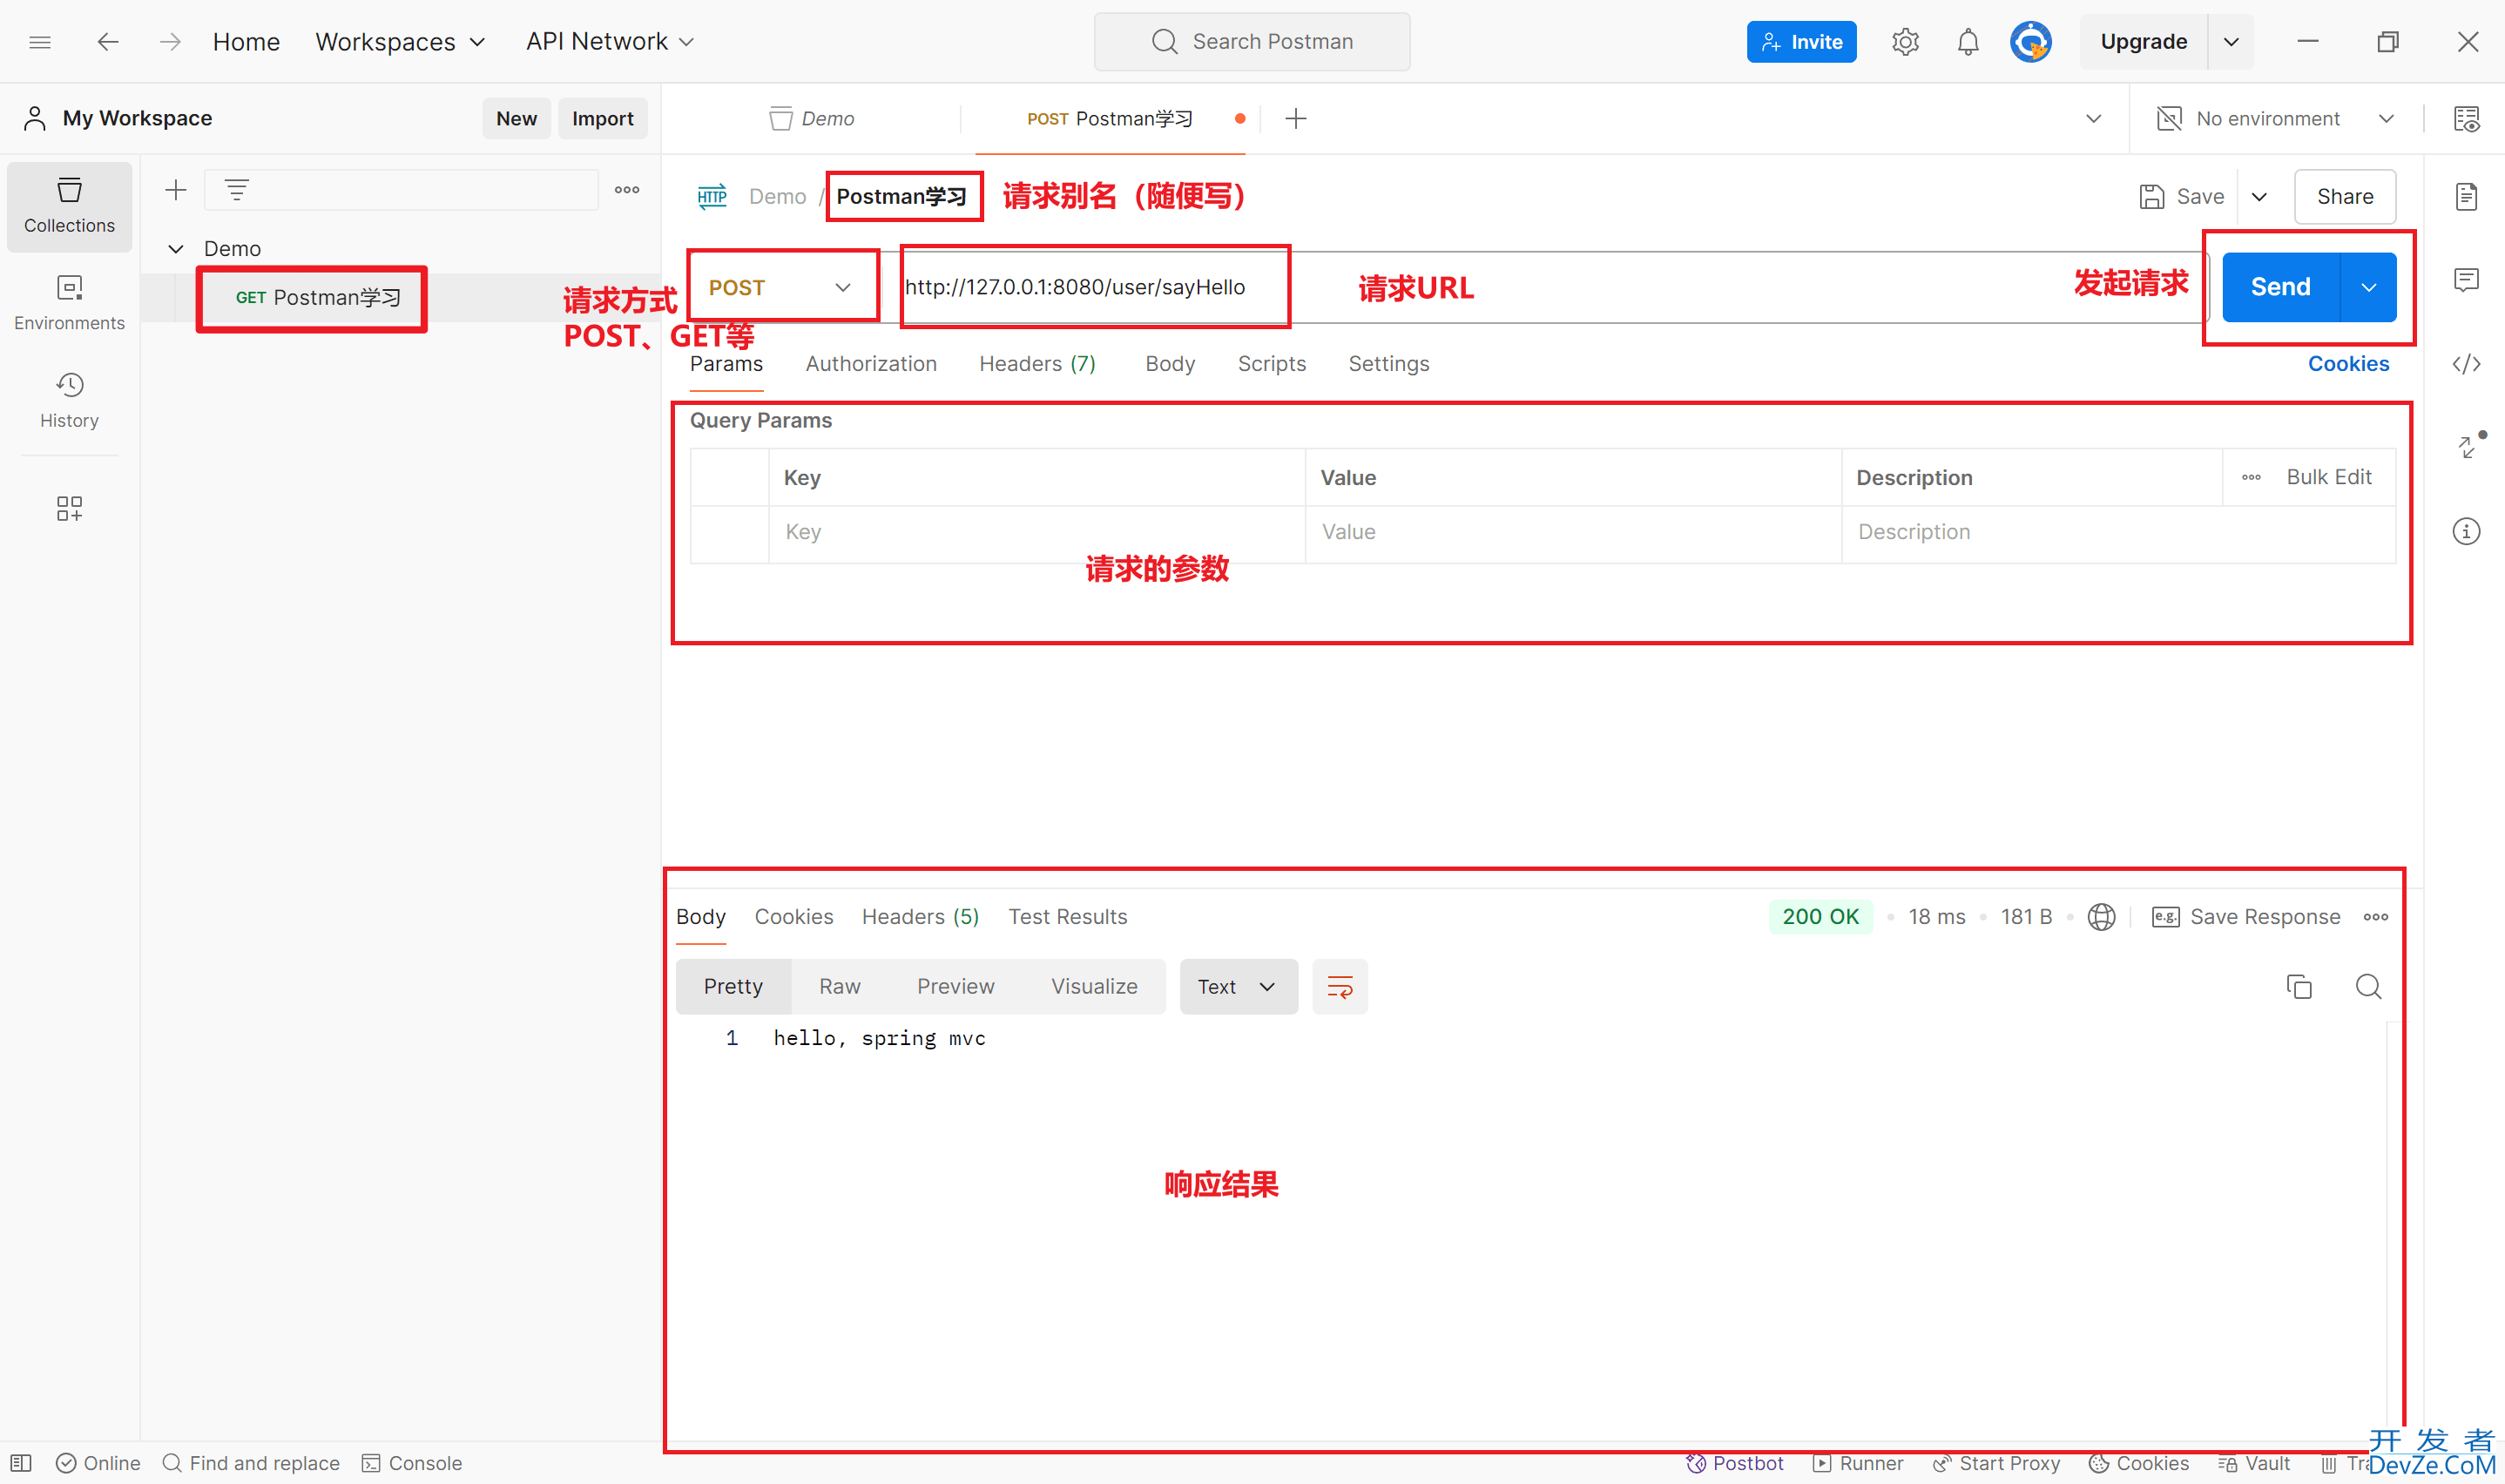Open the configure sidebar apps grid icon

click(x=69, y=509)
